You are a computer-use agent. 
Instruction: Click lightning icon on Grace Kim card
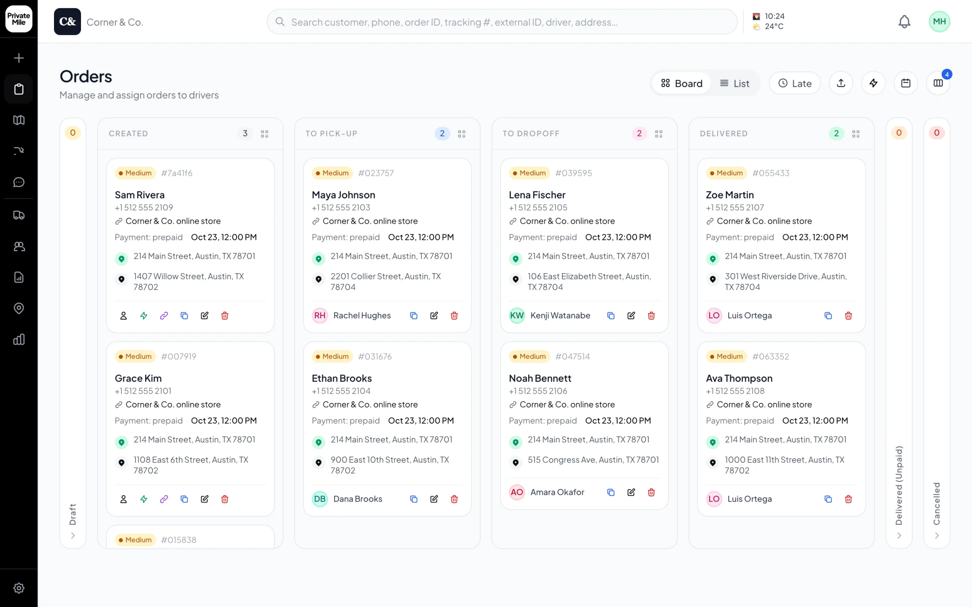[x=143, y=499]
